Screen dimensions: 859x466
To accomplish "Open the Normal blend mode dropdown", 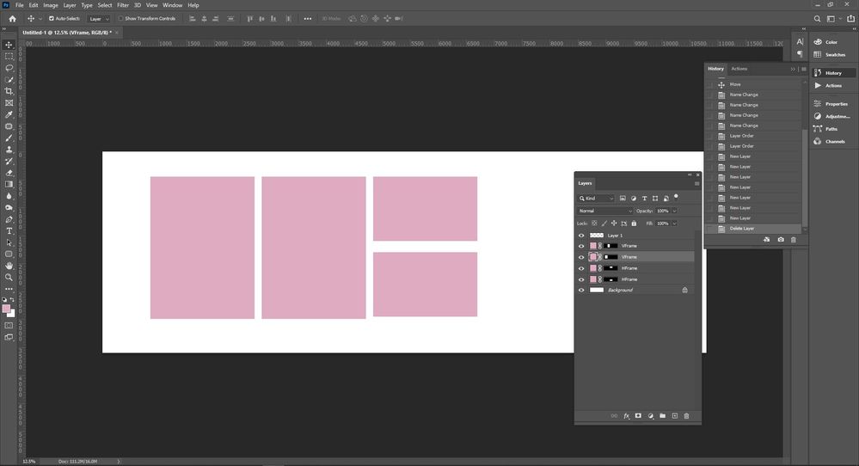I will point(605,211).
